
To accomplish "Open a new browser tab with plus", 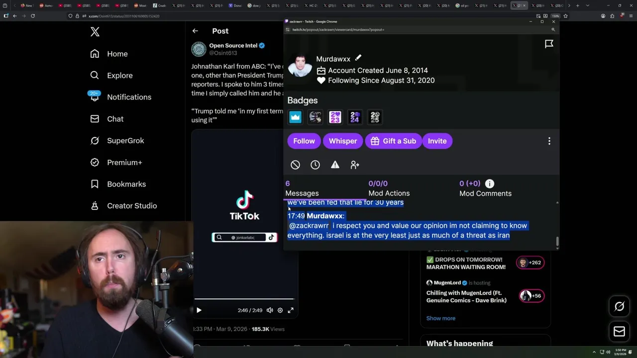I will pos(577,5).
